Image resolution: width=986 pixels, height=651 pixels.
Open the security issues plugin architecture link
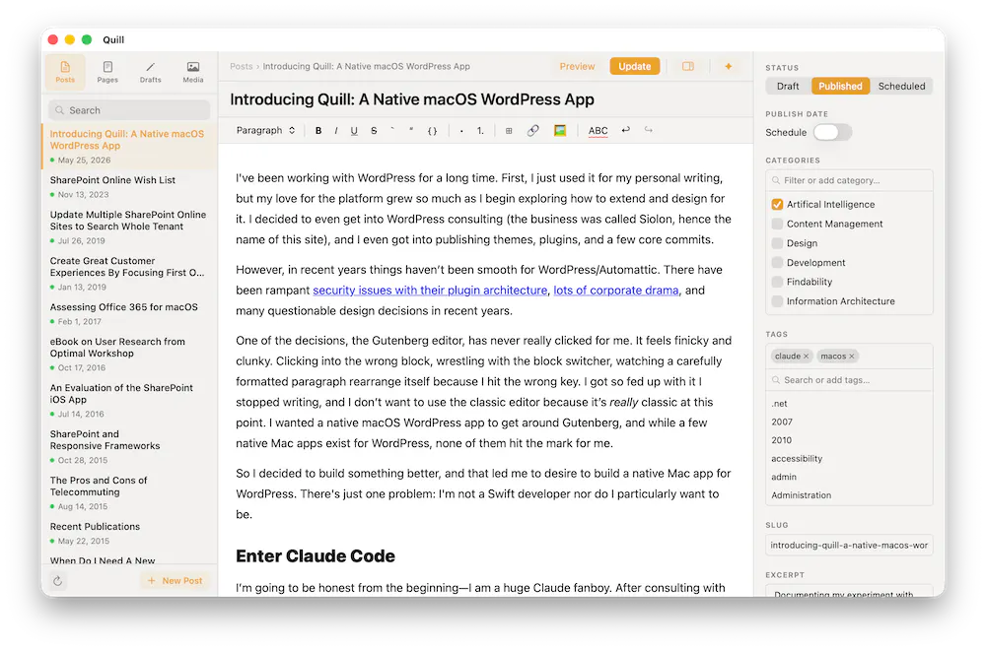click(x=430, y=291)
